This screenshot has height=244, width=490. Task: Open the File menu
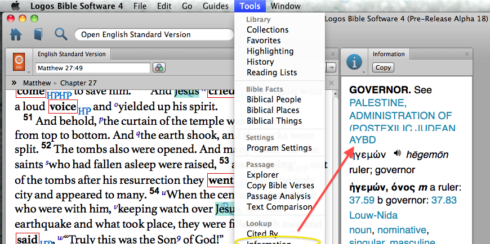pyautogui.click(x=140, y=6)
